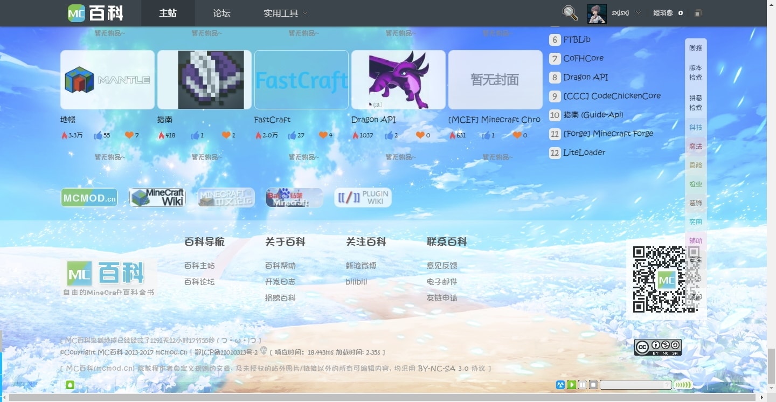This screenshot has height=402, width=776.
Task: Click the QR code image
Action: click(666, 279)
